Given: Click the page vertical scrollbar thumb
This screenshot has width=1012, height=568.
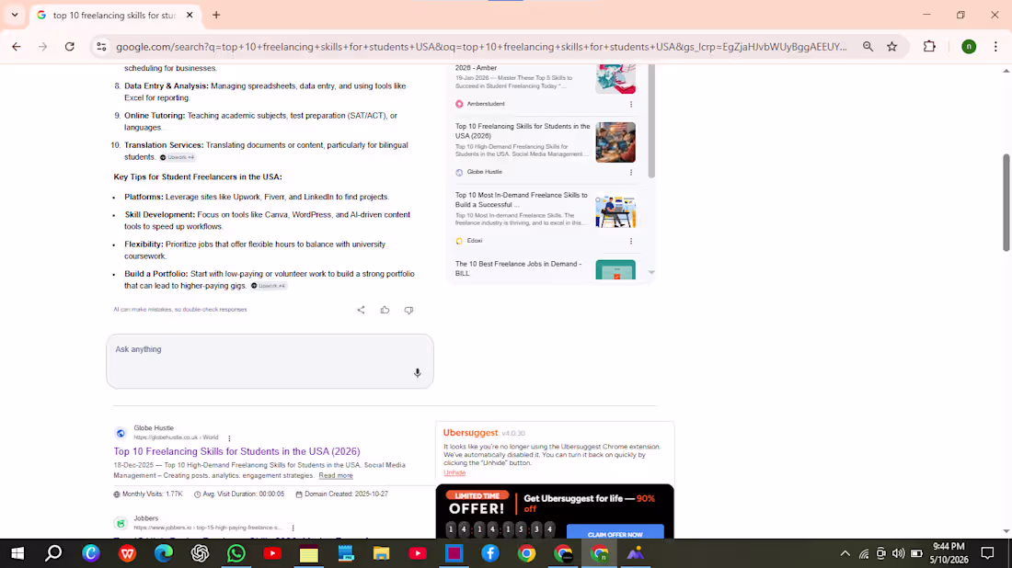Looking at the screenshot, I should pos(1006,202).
